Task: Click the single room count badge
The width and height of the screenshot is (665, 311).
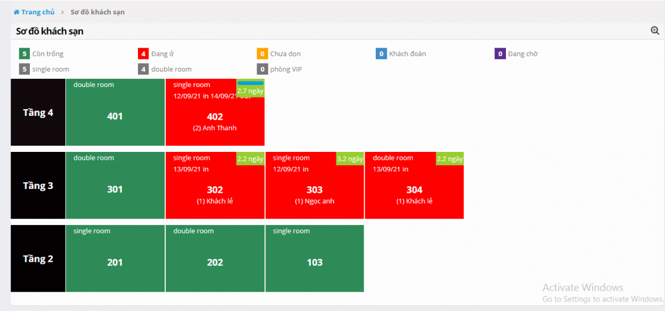Action: click(x=24, y=69)
